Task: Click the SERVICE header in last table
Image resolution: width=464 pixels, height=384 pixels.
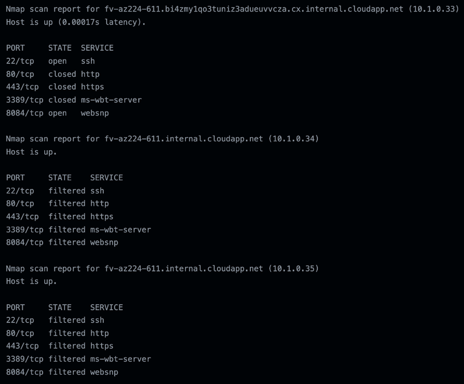Action: pyautogui.click(x=106, y=308)
